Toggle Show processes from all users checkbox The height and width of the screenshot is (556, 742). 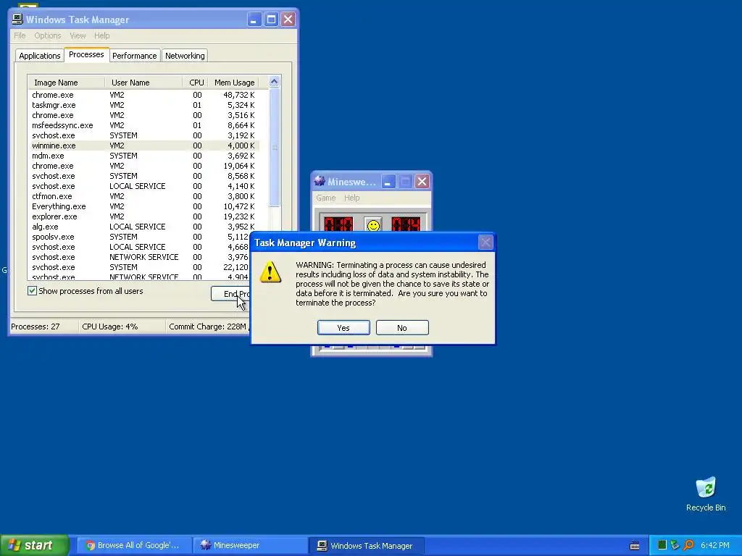32,291
